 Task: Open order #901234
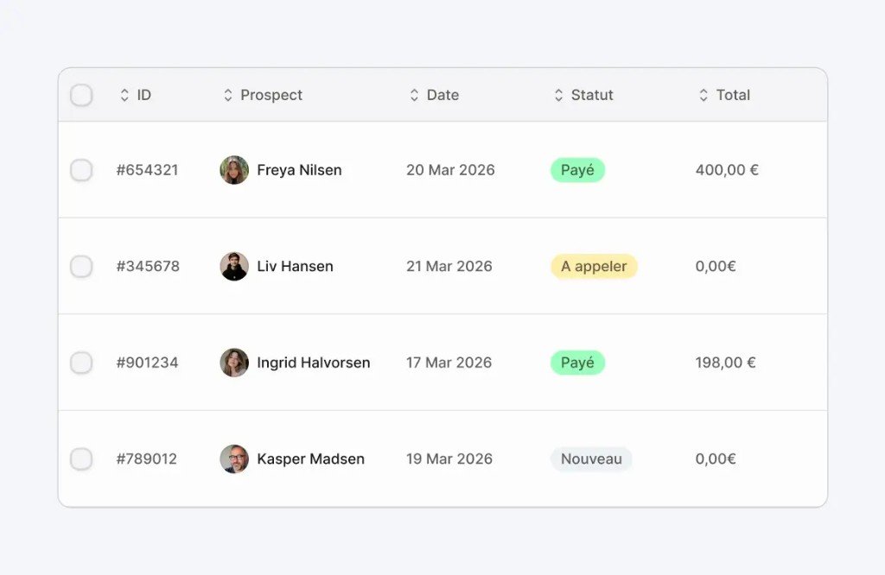[x=149, y=363]
